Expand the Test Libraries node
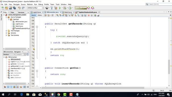Screen dimensions: 172x97 [6, 35]
